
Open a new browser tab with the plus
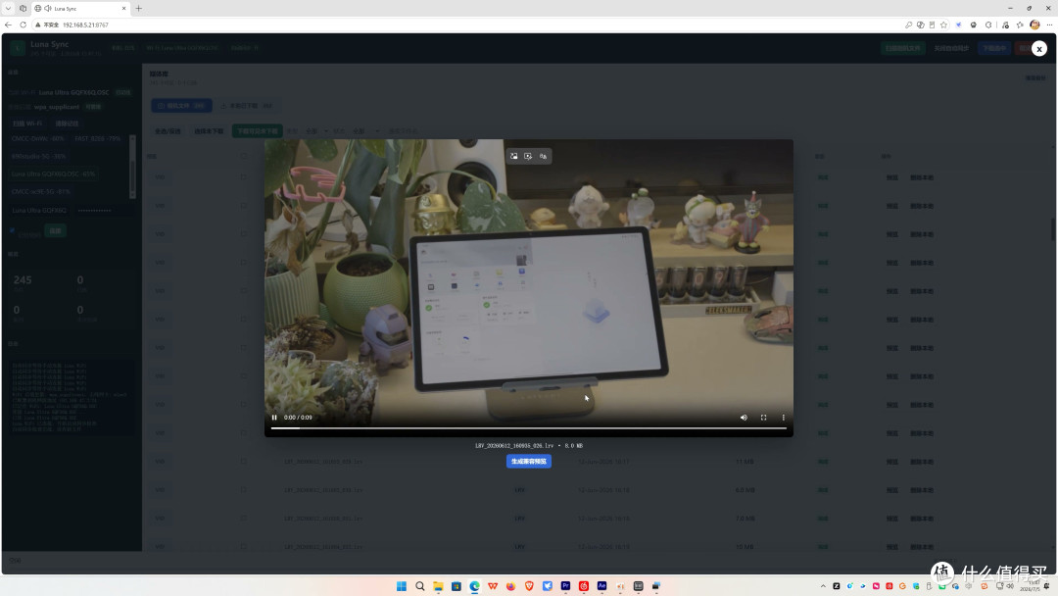[139, 9]
